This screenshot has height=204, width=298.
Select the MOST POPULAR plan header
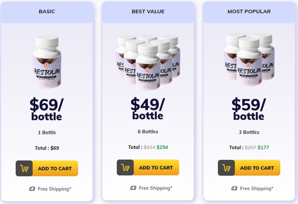[249, 11]
